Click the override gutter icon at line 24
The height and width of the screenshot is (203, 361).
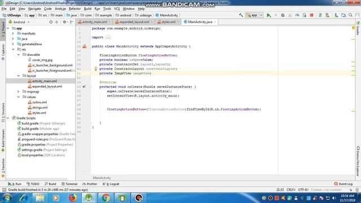pos(84,86)
